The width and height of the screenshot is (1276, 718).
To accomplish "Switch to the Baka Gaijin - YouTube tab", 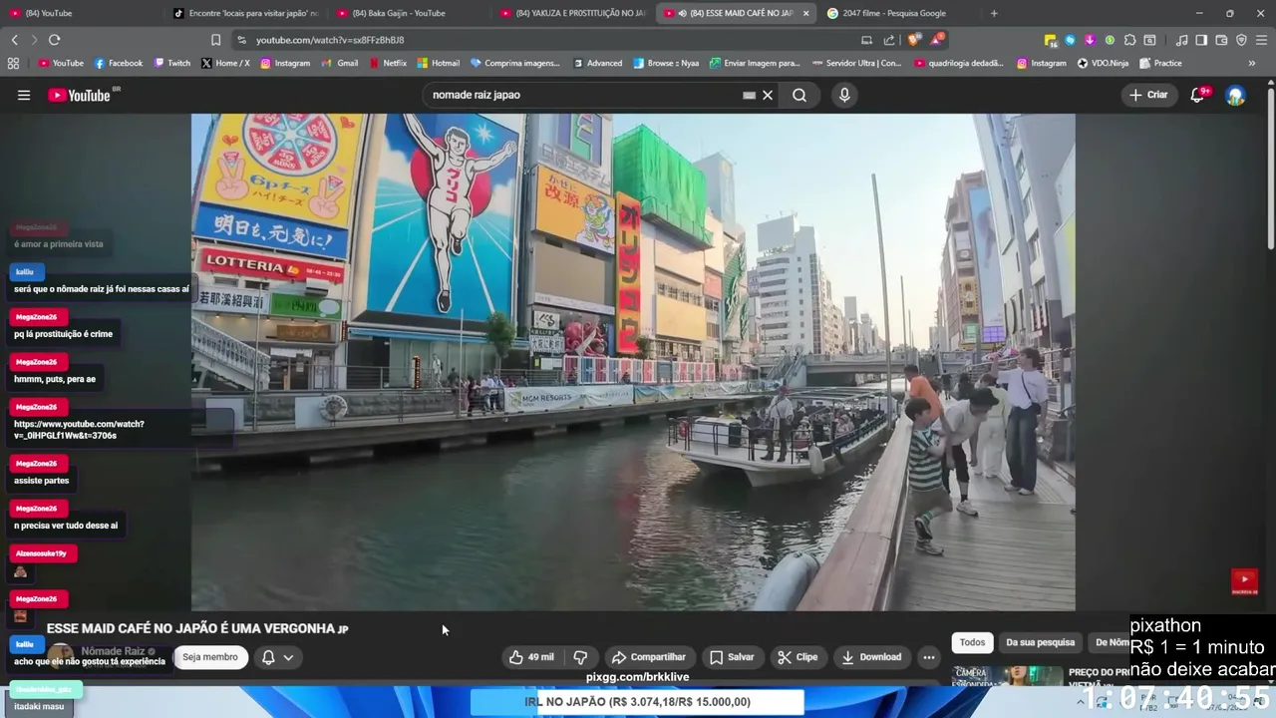I will pyautogui.click(x=409, y=13).
